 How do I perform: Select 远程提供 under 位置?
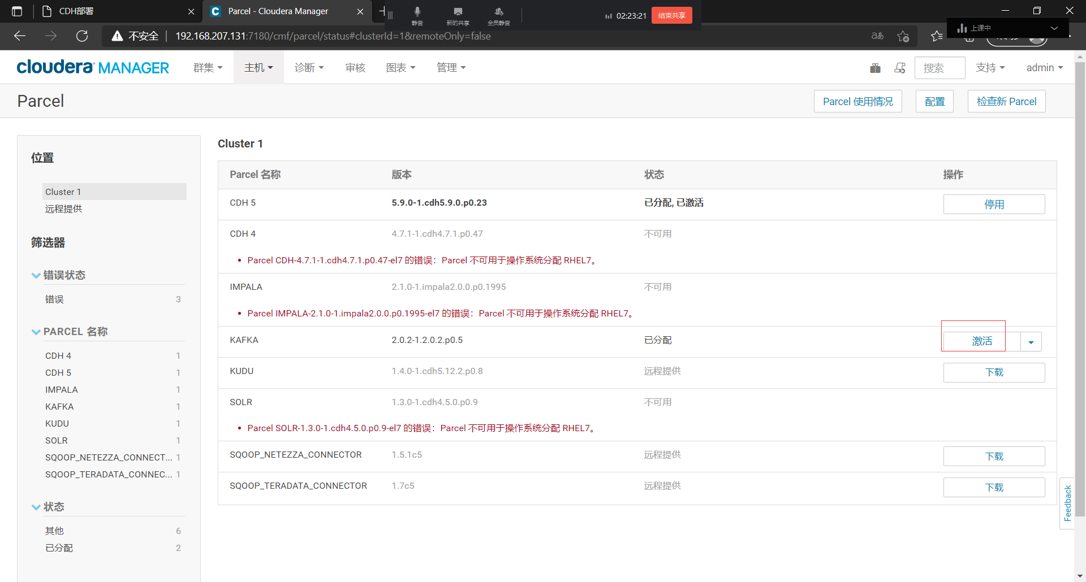click(63, 209)
